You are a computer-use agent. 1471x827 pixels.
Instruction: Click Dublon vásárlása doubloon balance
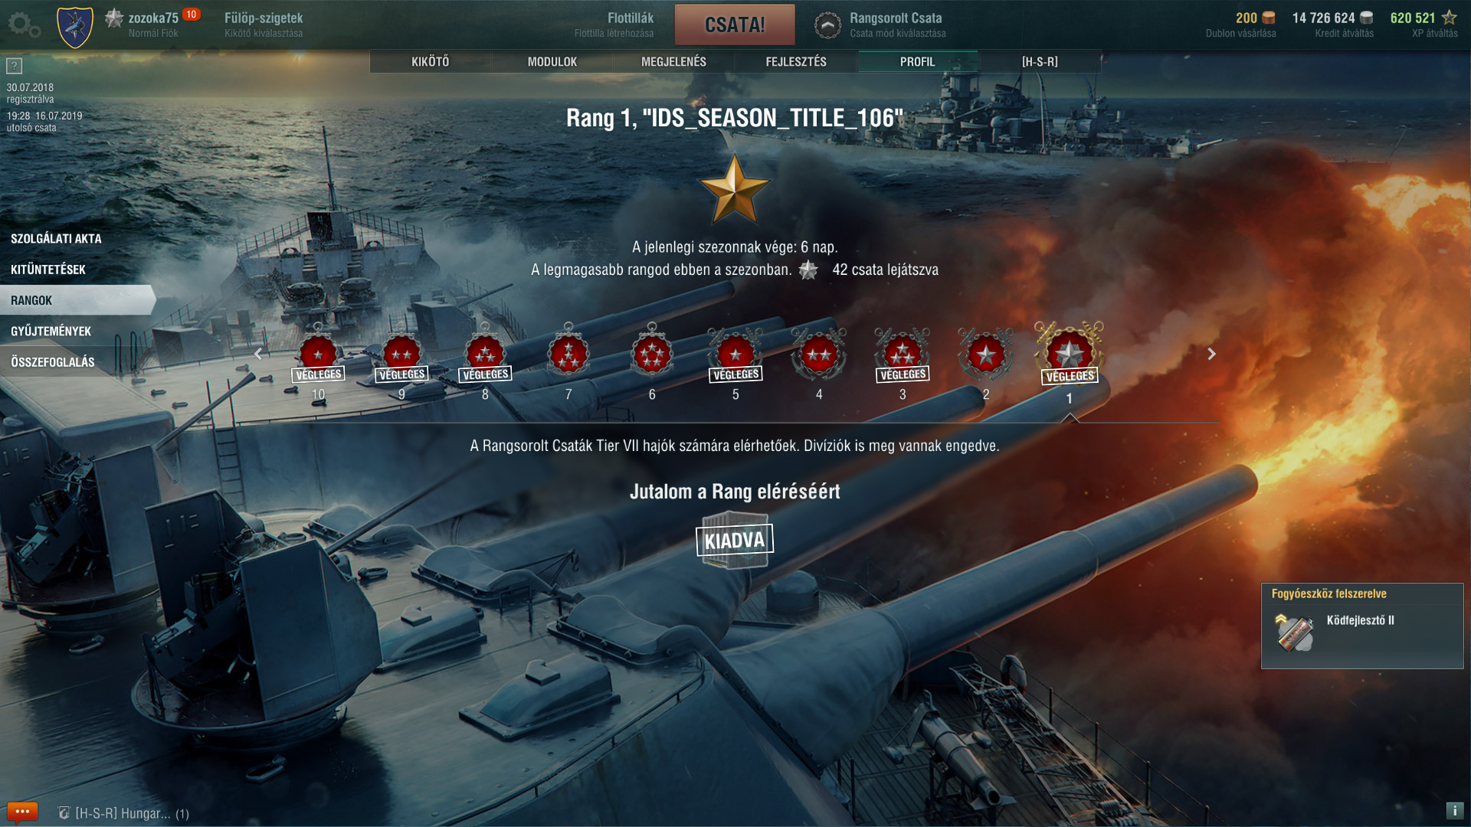[1241, 25]
